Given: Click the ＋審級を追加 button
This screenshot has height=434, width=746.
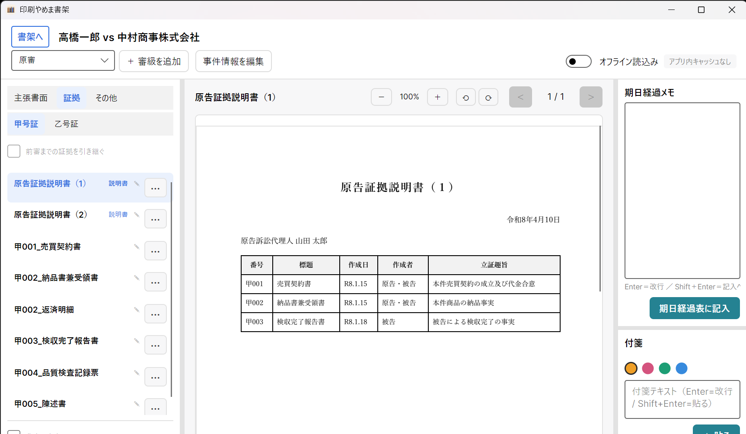Looking at the screenshot, I should 154,61.
